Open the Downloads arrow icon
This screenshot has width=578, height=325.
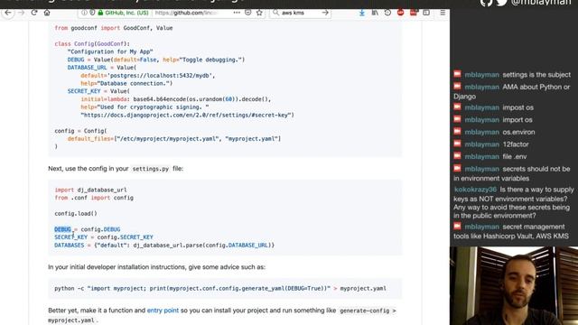pos(362,13)
